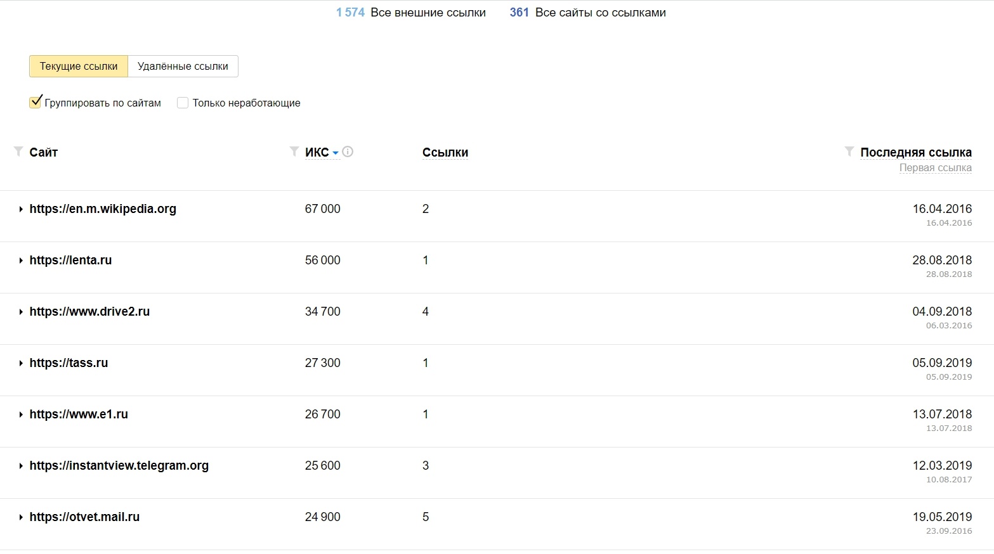Sort by Последняя ссылка column header
994x554 pixels.
[915, 152]
